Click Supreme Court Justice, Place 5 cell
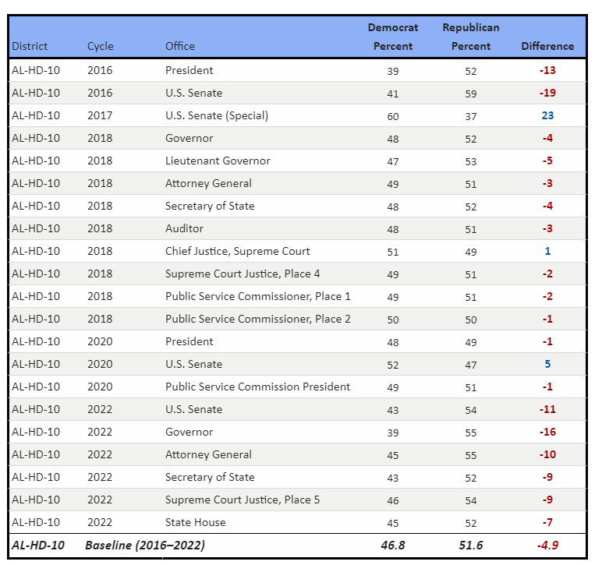Screen dimensions: 602x565 click(x=243, y=500)
